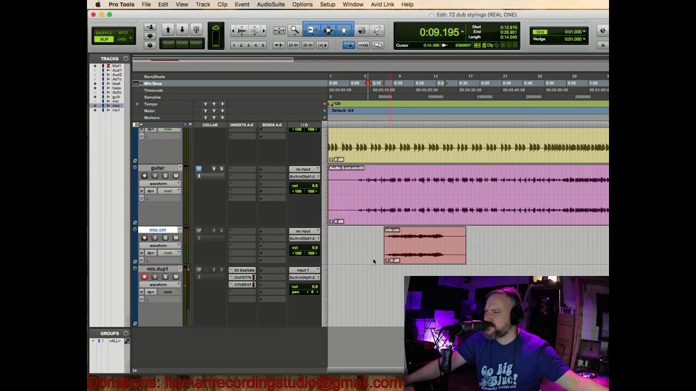This screenshot has height=391, width=696.
Task: Select the Grabber hand tool
Action: 344,30
